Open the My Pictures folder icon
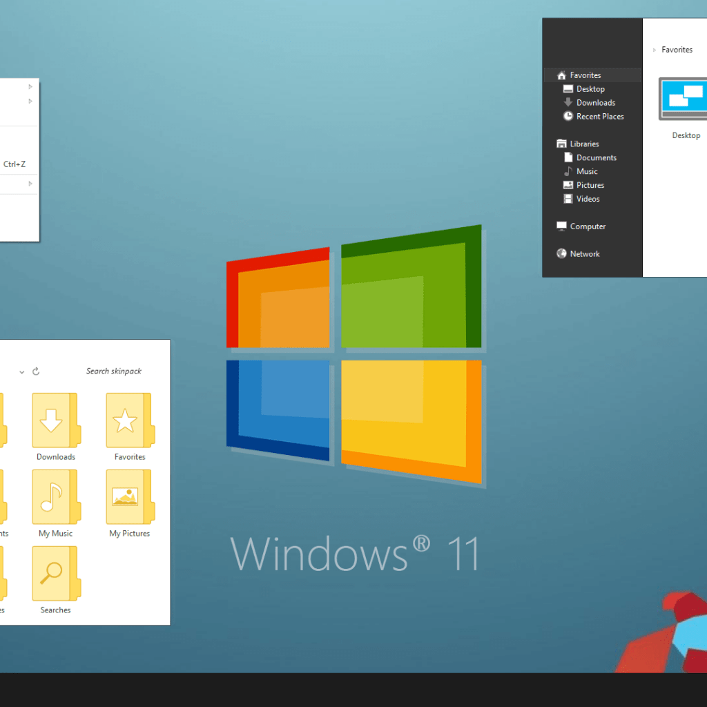This screenshot has width=707, height=707. pos(130,496)
